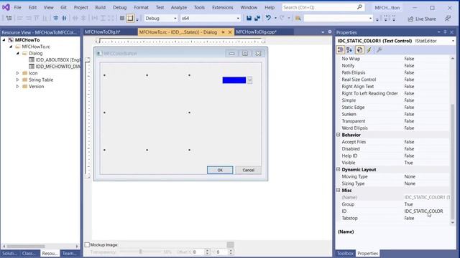Screen dimensions: 460x258
Task: Open the Project menu
Action: click(80, 7)
